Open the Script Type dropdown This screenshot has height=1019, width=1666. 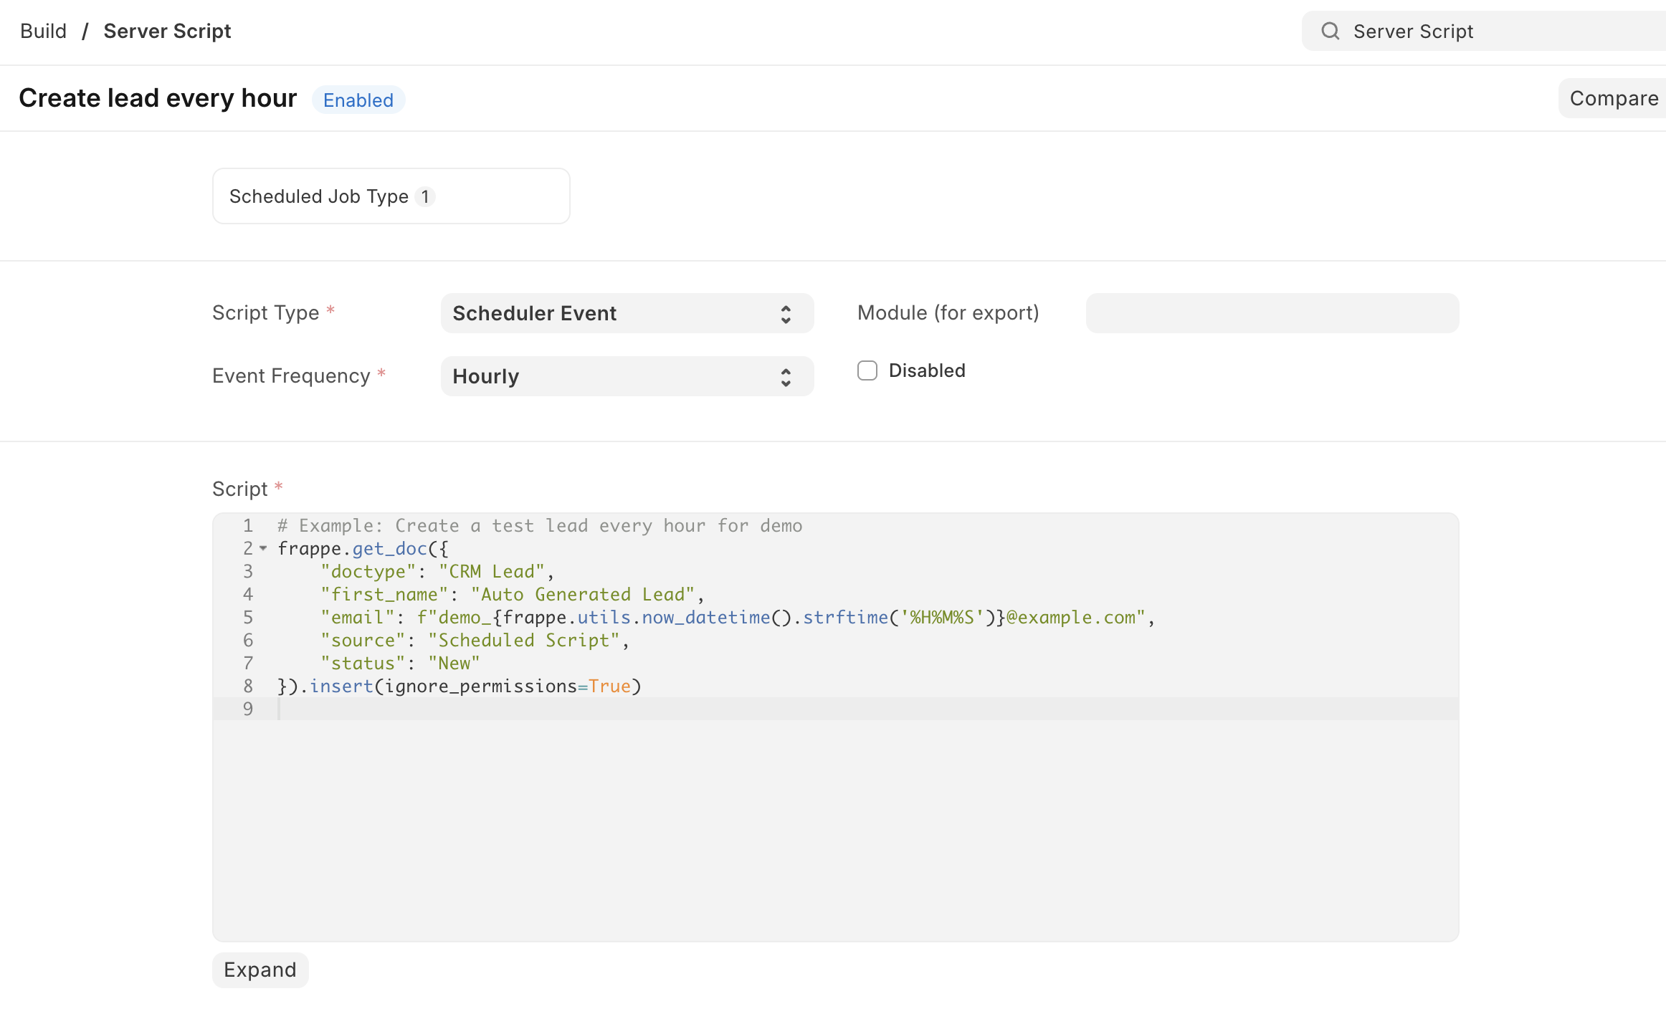[617, 314]
